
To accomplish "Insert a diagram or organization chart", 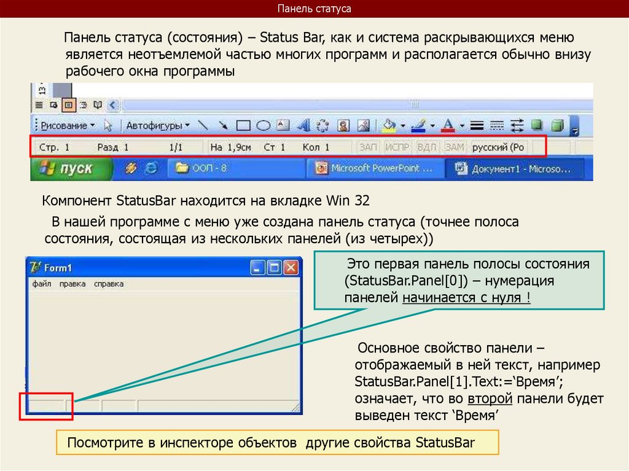I will click(323, 125).
